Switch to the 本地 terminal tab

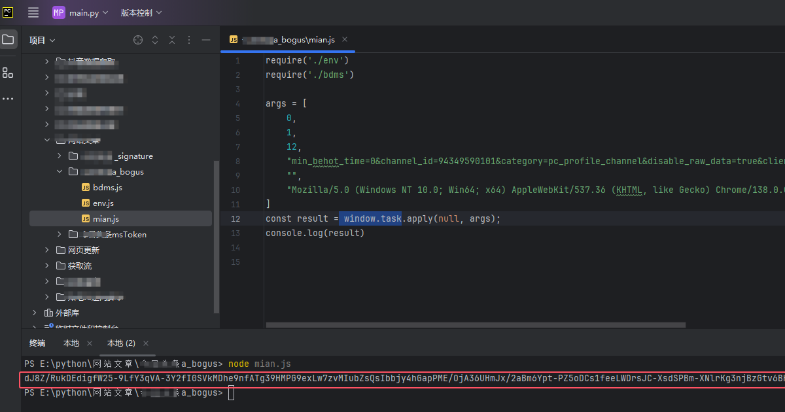(71, 343)
